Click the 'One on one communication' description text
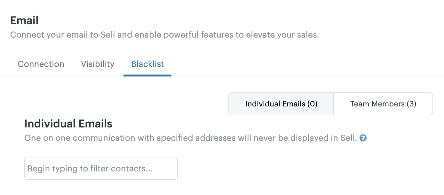Image resolution: width=444 pixels, height=195 pixels. pyautogui.click(x=191, y=138)
